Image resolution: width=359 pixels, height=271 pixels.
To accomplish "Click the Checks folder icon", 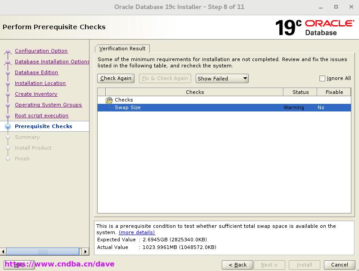I will click(109, 100).
